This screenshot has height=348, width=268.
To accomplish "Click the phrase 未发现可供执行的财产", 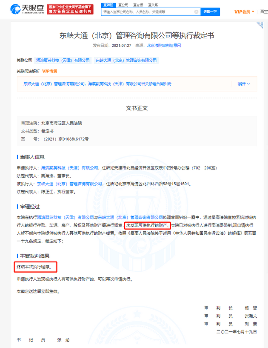I will pos(147,225).
